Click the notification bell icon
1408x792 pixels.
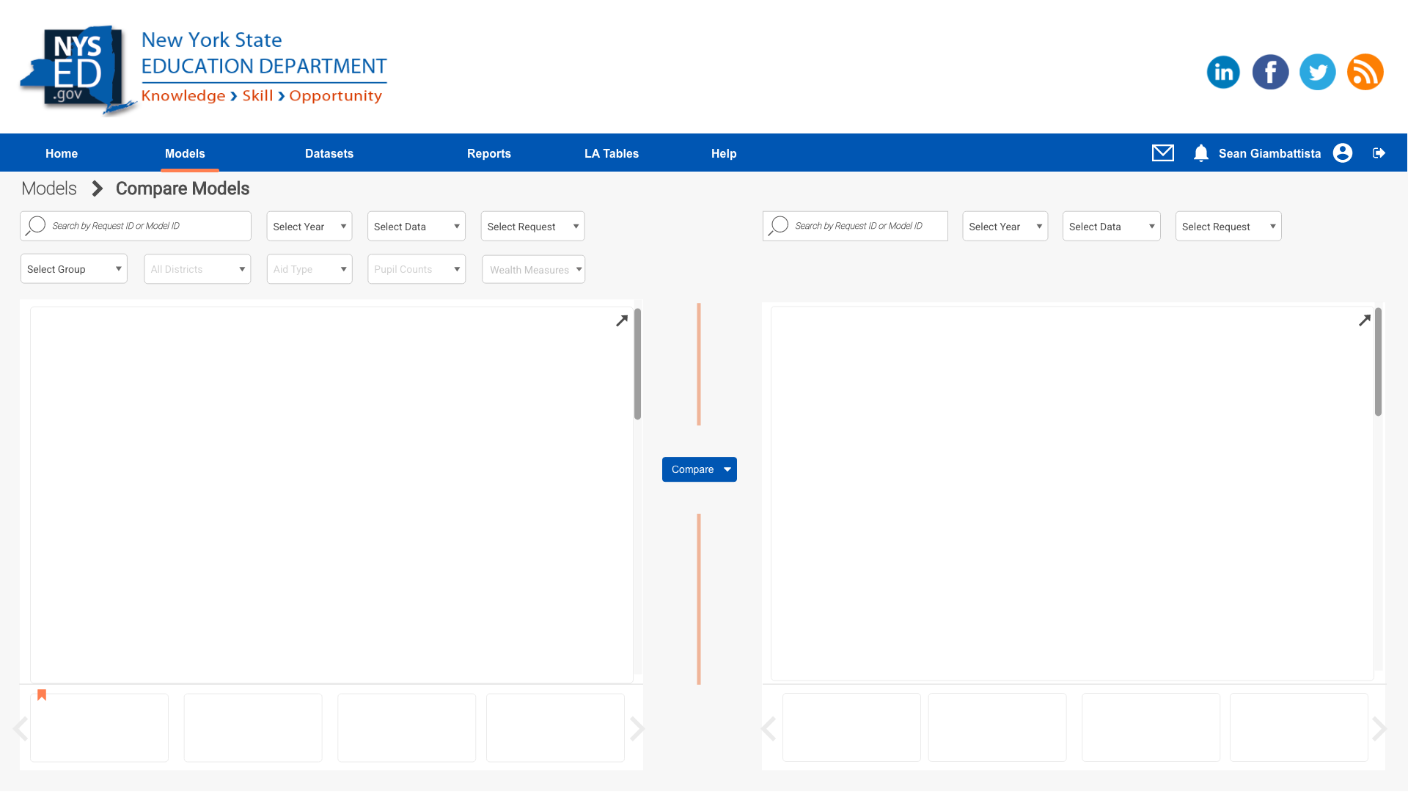click(x=1200, y=153)
